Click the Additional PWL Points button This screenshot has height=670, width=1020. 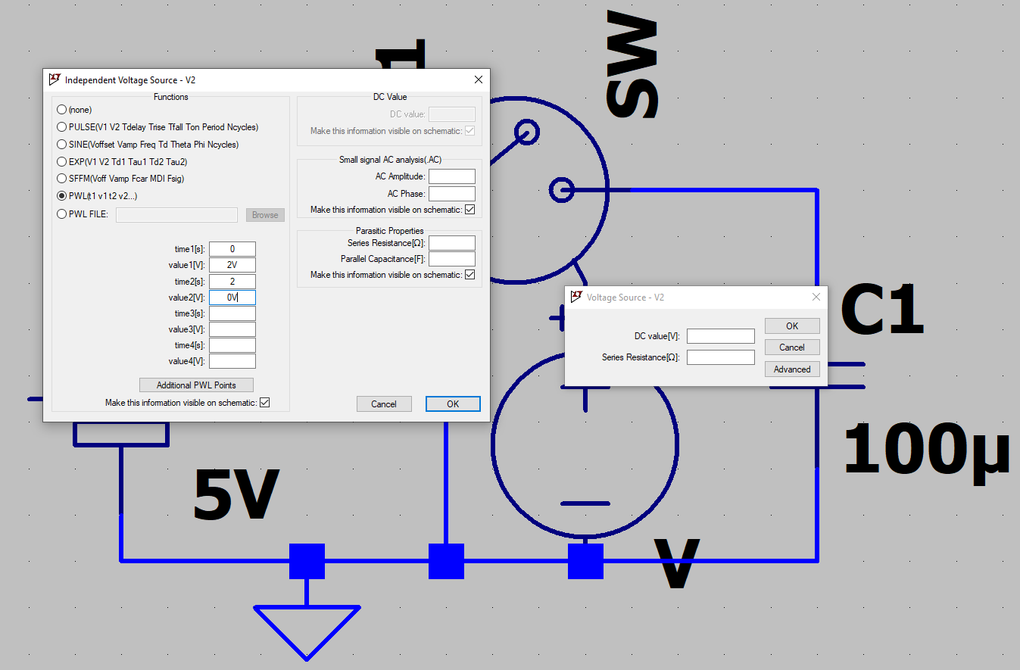click(x=196, y=385)
